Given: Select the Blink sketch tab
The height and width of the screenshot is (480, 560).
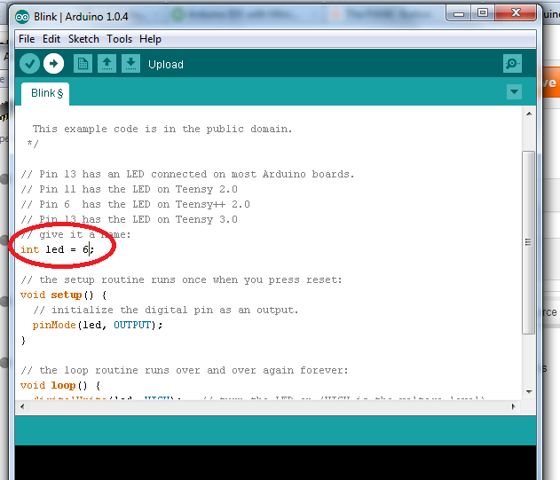Looking at the screenshot, I should [x=45, y=93].
